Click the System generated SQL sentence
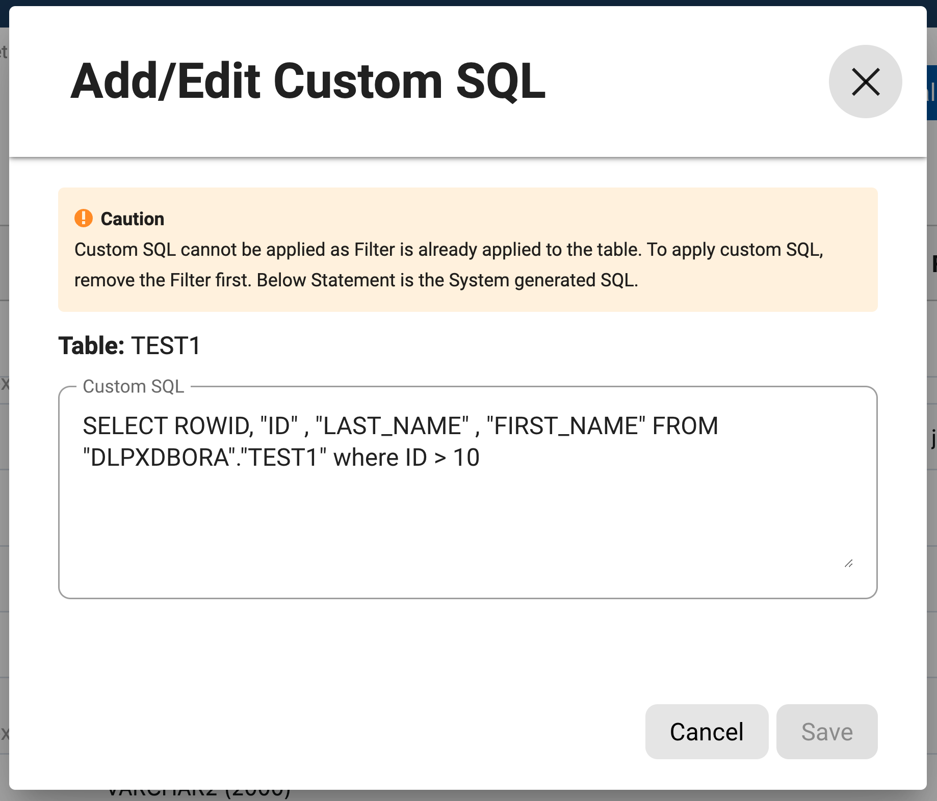Screen dimensions: 937x801 coord(447,280)
